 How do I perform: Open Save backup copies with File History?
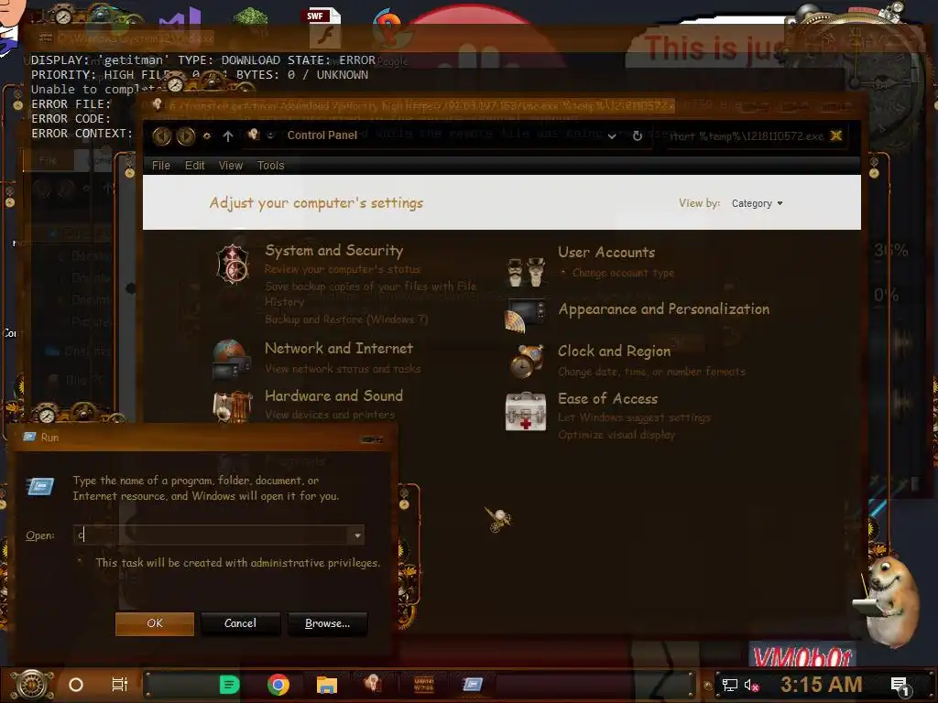click(370, 294)
